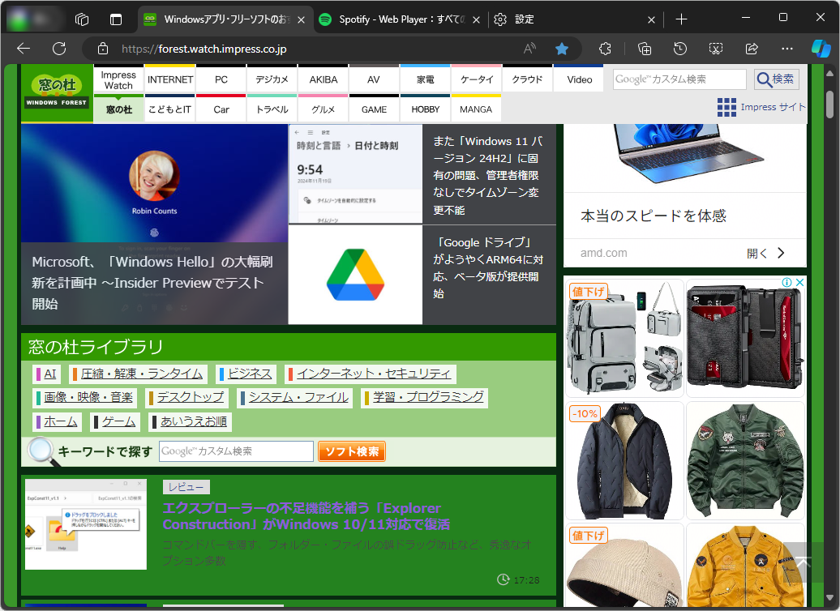The height and width of the screenshot is (611, 840).
Task: Open the tab search dropdown near tabs
Action: [x=116, y=19]
